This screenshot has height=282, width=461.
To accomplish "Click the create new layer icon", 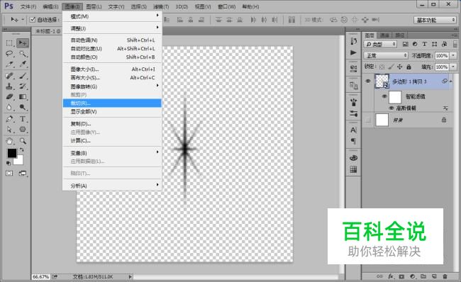I will (434, 276).
